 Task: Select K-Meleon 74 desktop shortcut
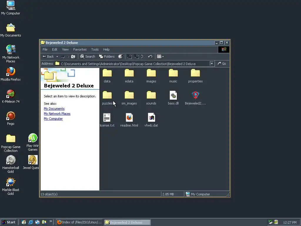pyautogui.click(x=11, y=96)
